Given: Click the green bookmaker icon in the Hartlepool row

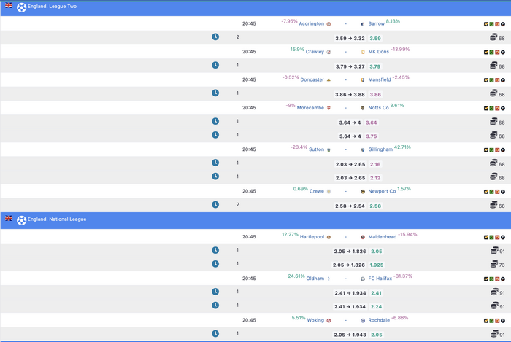Looking at the screenshot, I should pos(491,237).
